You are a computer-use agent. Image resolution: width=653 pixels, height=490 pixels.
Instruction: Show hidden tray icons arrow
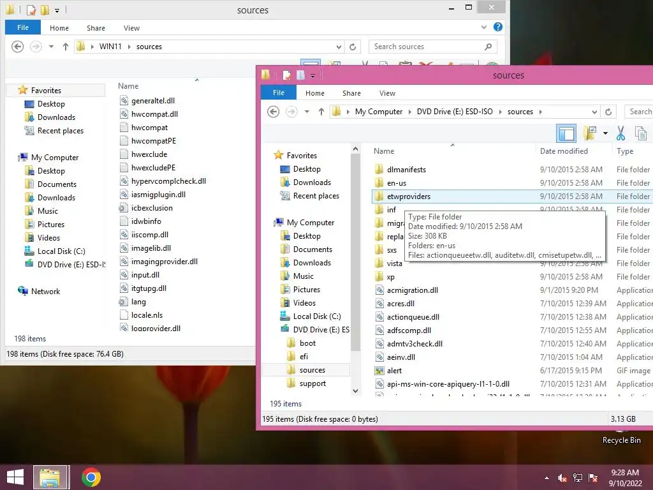coord(547,479)
